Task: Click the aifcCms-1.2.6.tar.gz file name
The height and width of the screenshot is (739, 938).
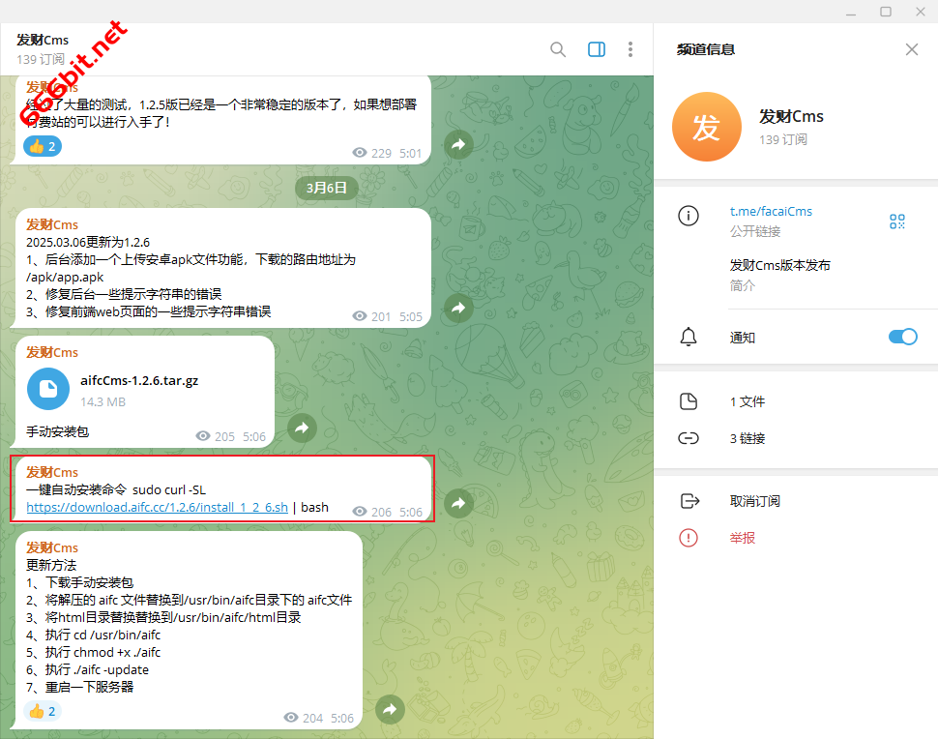Action: [x=139, y=380]
